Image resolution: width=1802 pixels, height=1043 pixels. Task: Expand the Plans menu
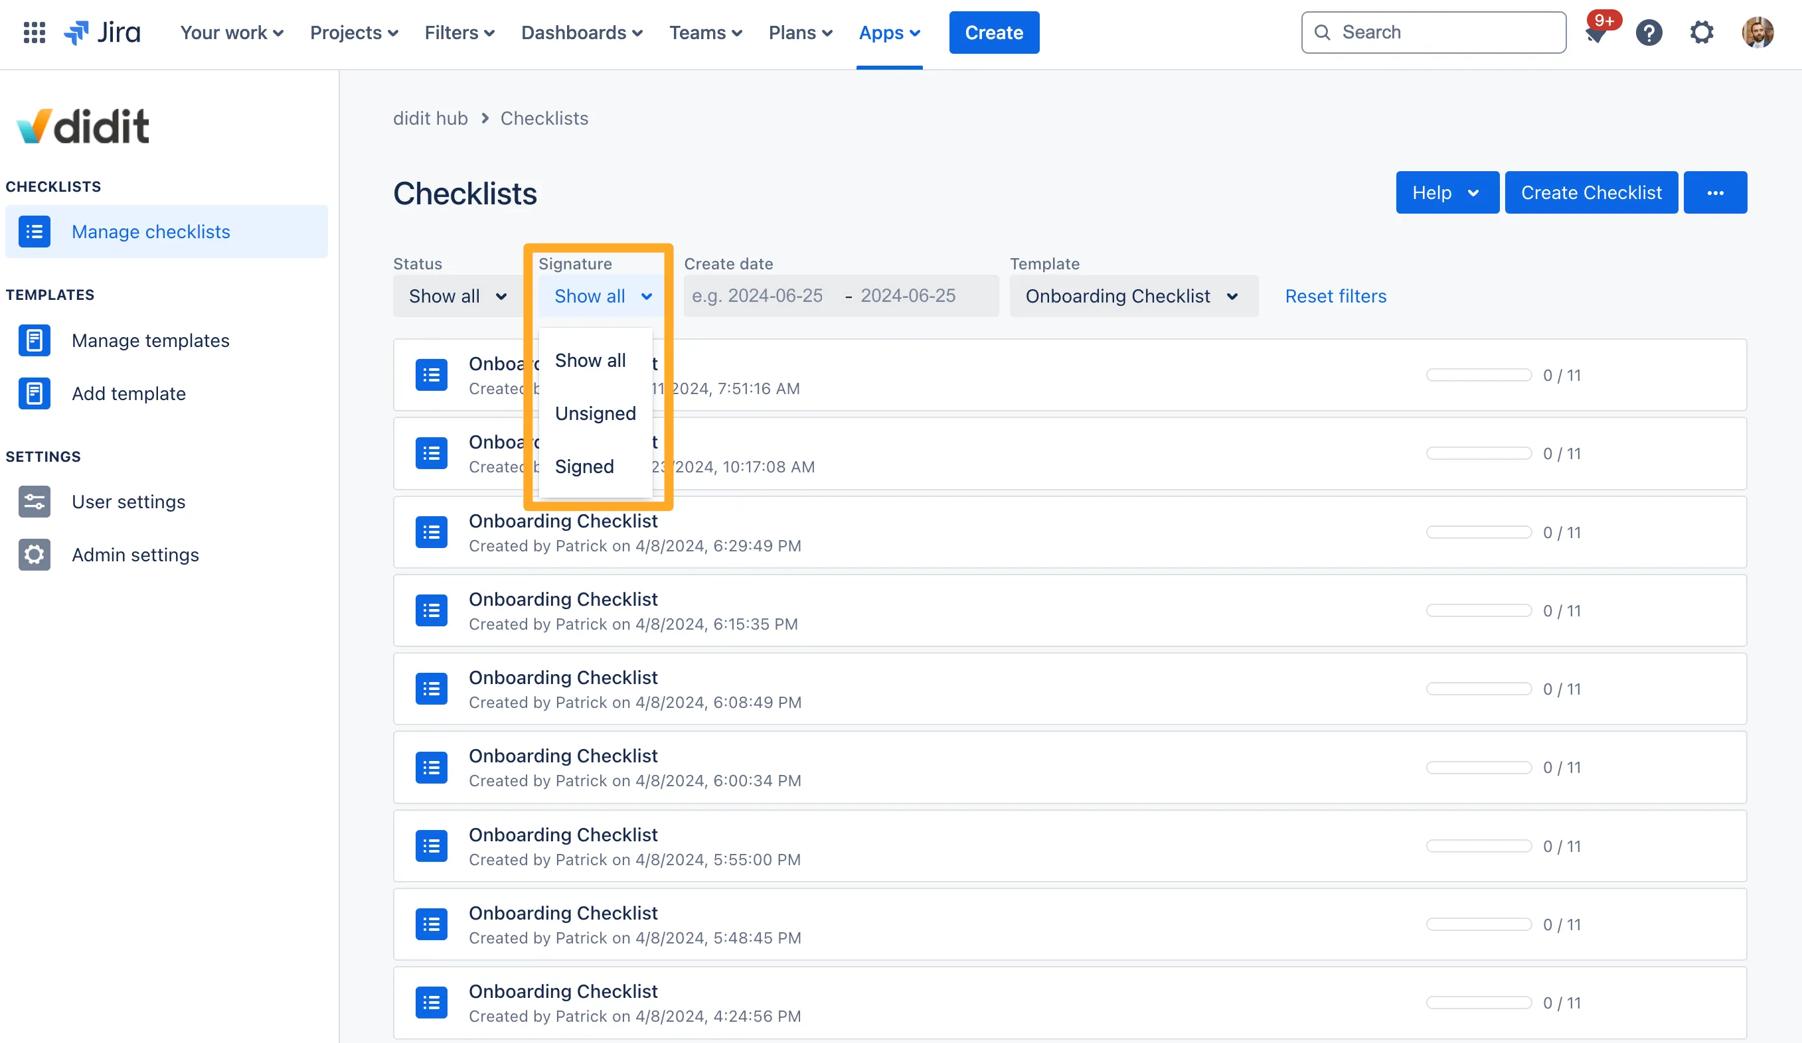[x=800, y=32]
